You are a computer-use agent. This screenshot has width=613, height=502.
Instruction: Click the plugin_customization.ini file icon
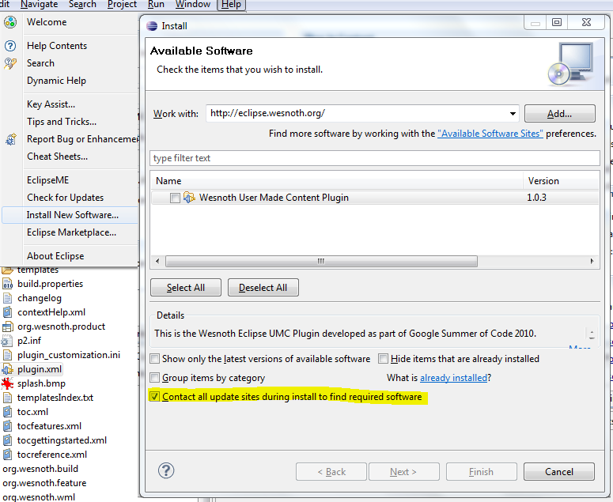tap(7, 355)
